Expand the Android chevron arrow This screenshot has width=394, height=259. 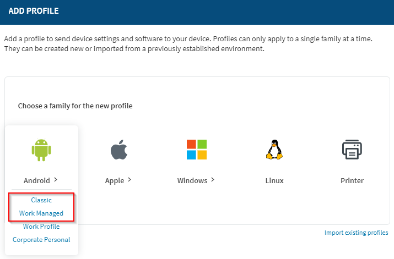[x=55, y=180]
